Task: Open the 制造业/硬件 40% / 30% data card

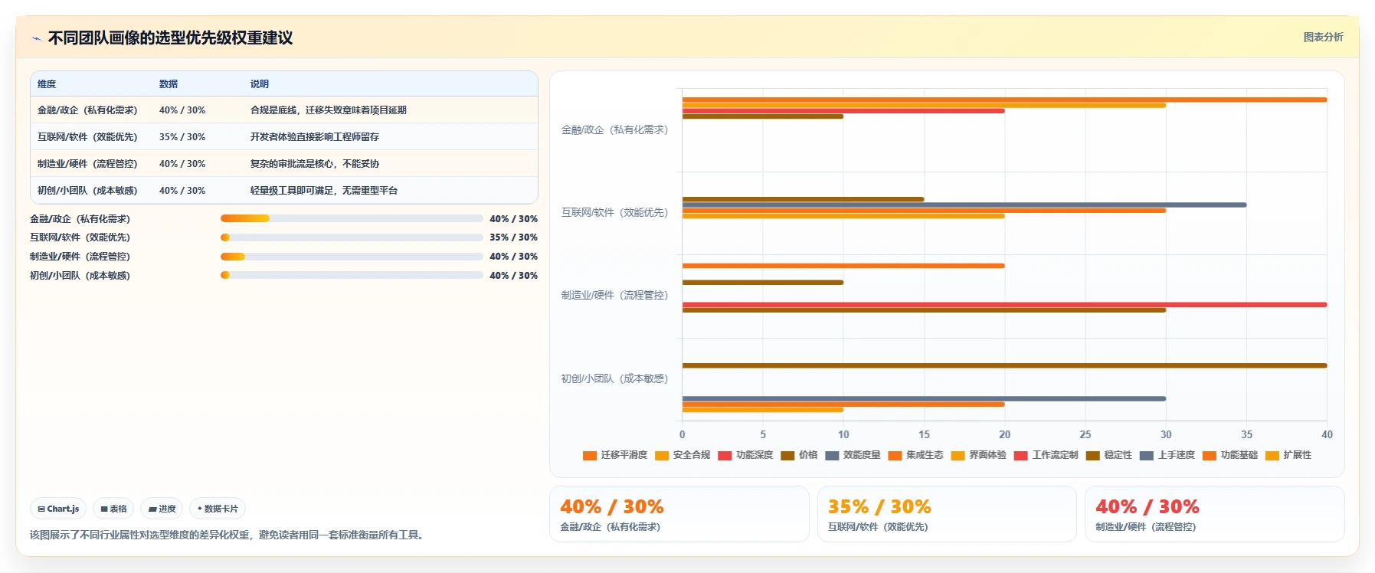Action: tap(1215, 514)
